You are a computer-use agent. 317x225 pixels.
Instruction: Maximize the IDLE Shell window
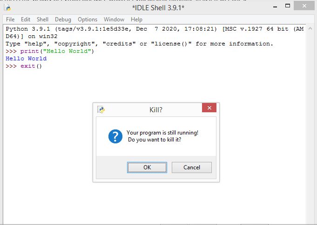coord(288,6)
